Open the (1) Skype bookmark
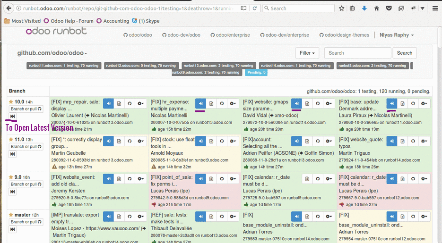 click(146, 21)
